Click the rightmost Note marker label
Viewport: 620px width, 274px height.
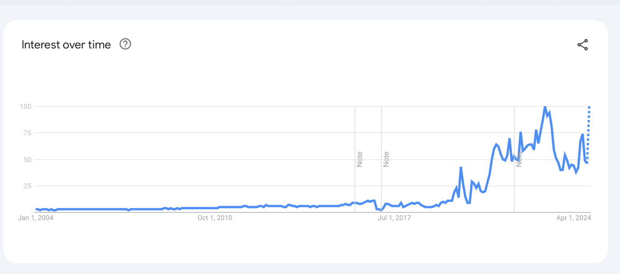pos(519,159)
